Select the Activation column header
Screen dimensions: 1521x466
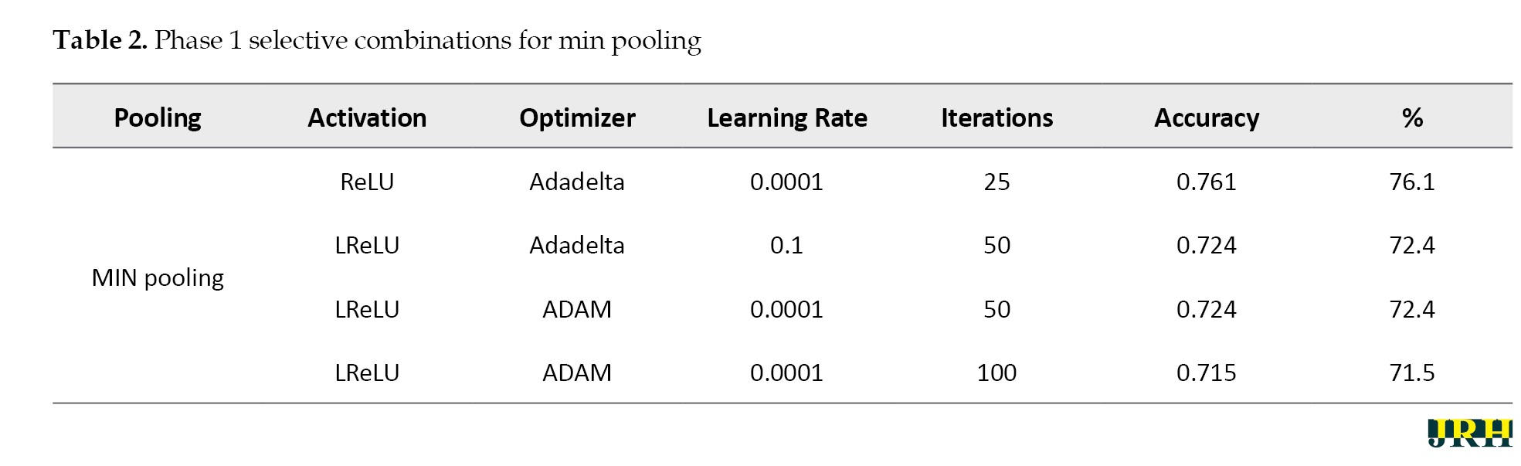[x=367, y=117]
